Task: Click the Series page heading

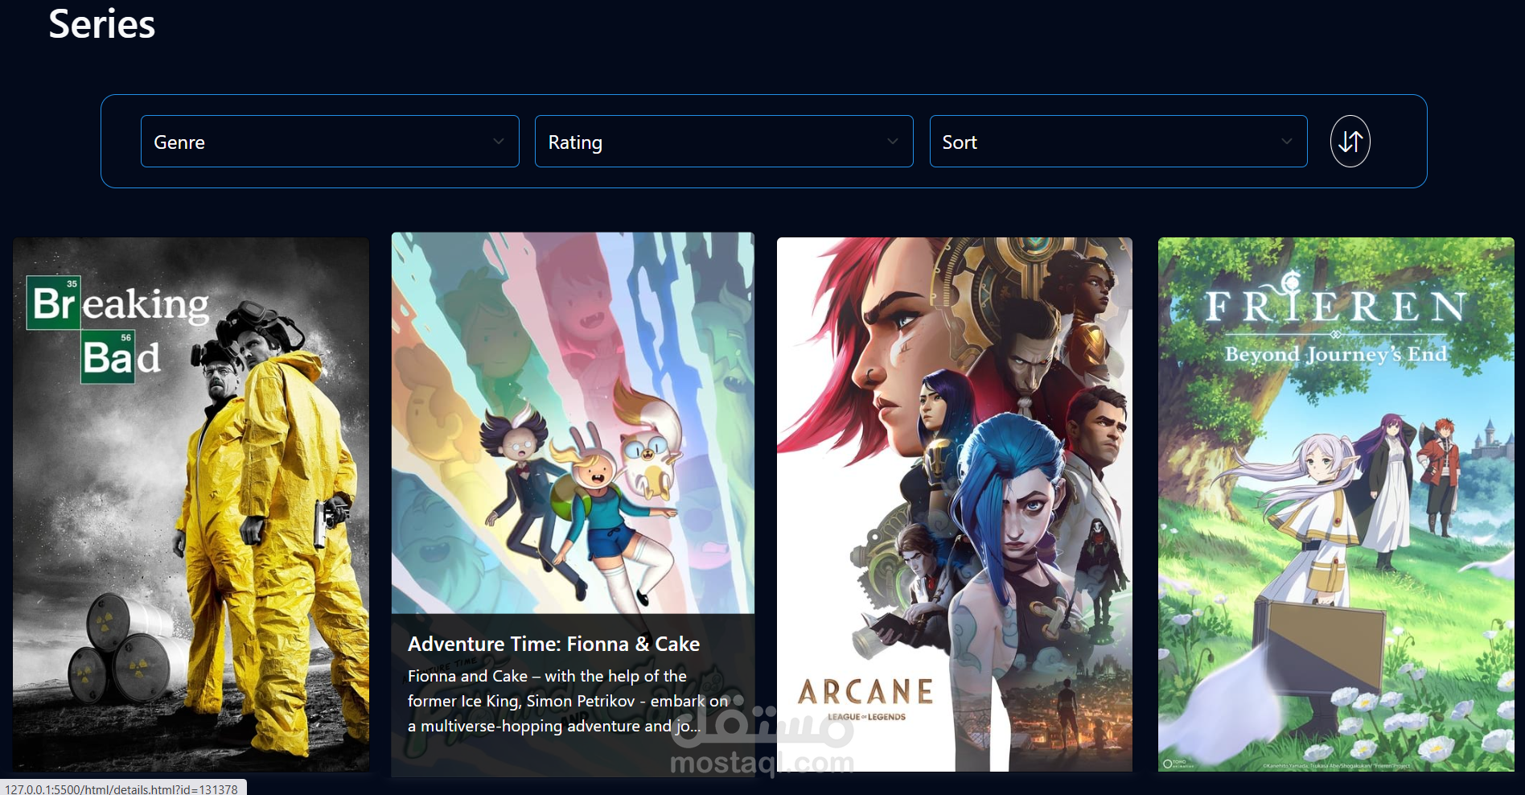Action: pyautogui.click(x=102, y=24)
